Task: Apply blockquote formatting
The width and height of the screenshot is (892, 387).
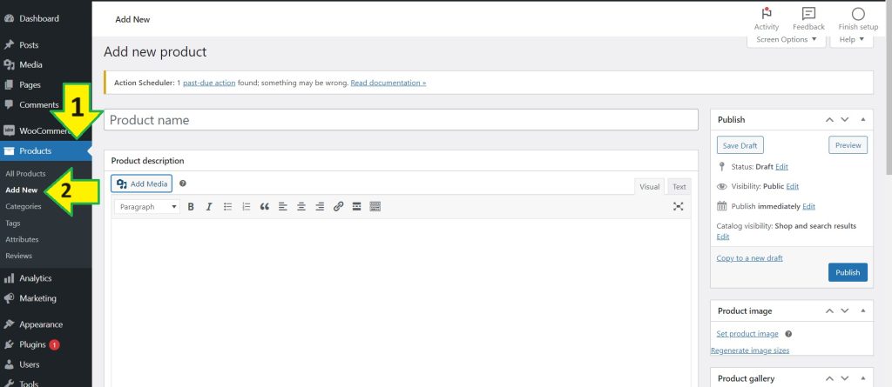Action: click(265, 207)
